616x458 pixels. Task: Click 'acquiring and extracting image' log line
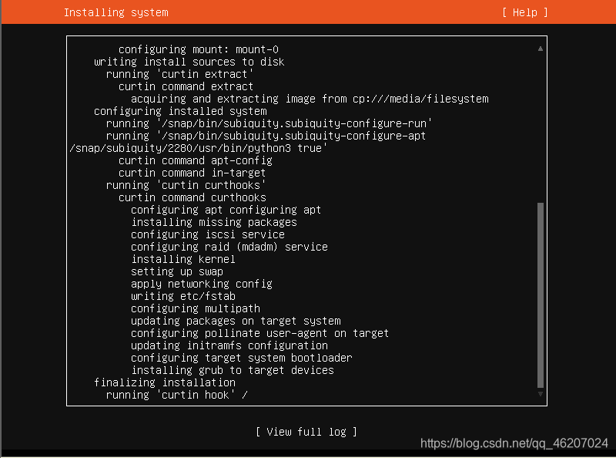coord(310,99)
